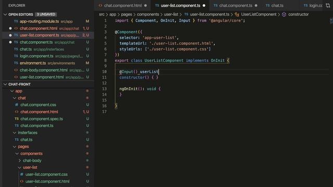333x187 pixels.
Task: Click line number 10 in the gutter
Action: [104, 72]
